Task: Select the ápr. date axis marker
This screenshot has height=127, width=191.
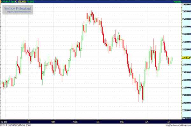Action: tap(98, 121)
